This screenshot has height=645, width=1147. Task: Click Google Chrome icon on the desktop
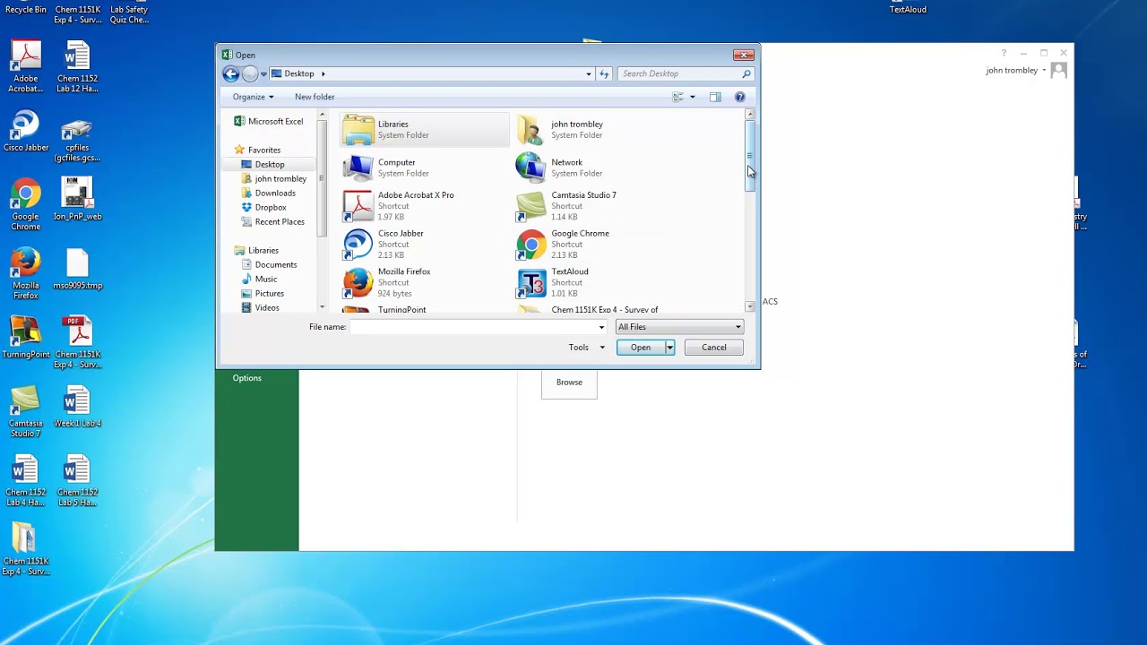pyautogui.click(x=26, y=205)
